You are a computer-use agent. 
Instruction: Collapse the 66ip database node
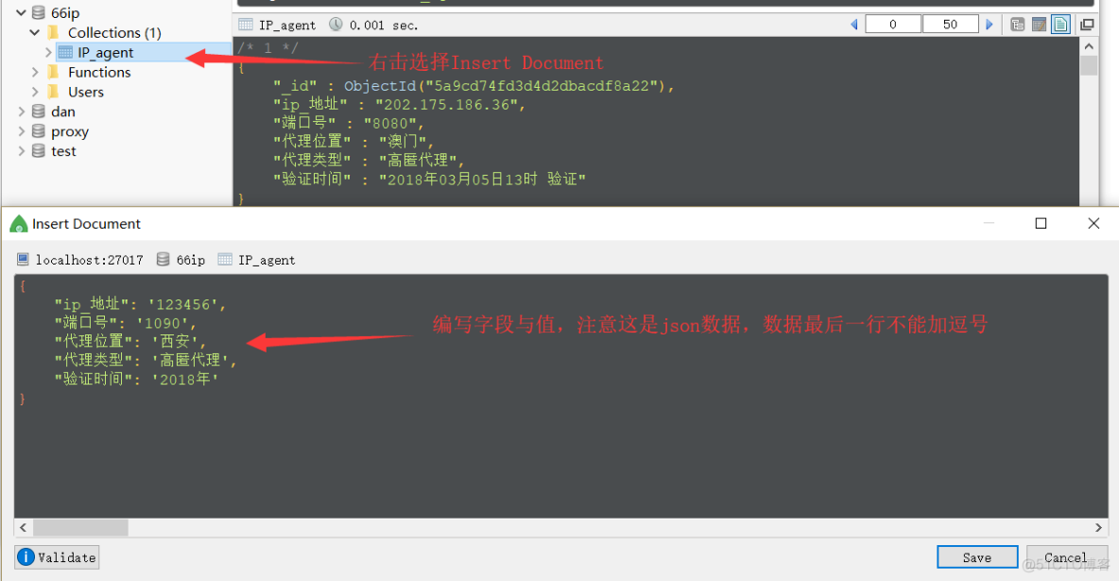[21, 13]
